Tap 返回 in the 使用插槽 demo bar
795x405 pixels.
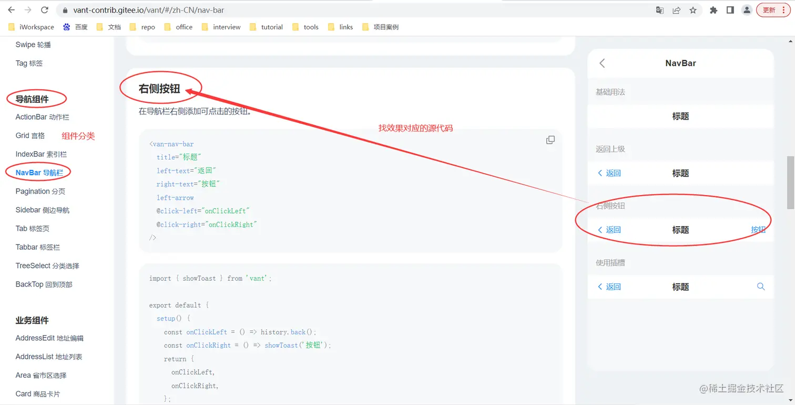(x=609, y=287)
